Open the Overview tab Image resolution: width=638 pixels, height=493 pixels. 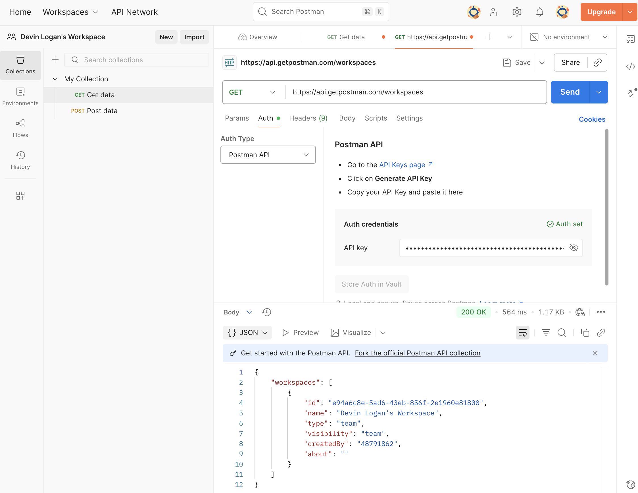click(x=258, y=37)
